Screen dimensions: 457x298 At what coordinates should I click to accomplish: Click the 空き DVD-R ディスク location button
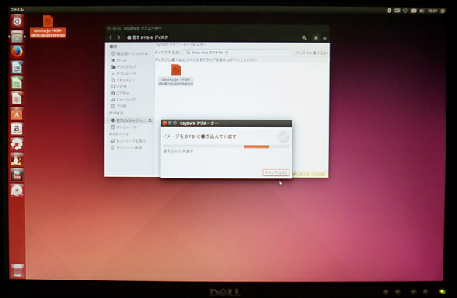148,37
